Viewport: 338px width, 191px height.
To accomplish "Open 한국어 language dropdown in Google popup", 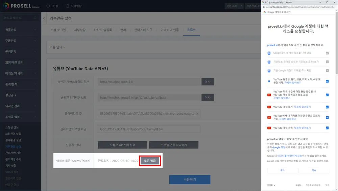I will [x=271, y=185].
